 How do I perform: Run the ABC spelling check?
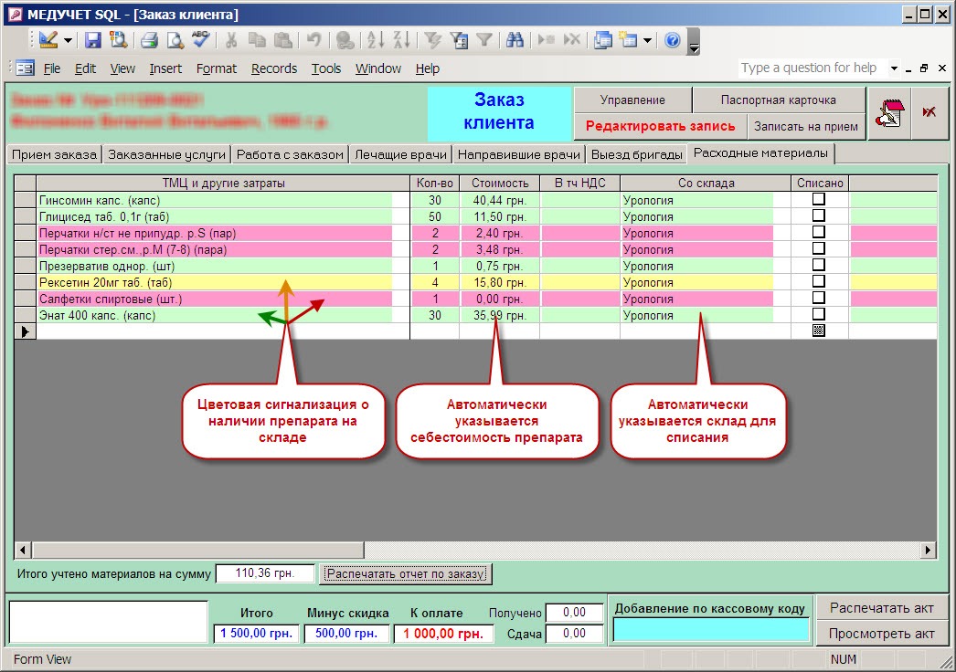pos(200,40)
